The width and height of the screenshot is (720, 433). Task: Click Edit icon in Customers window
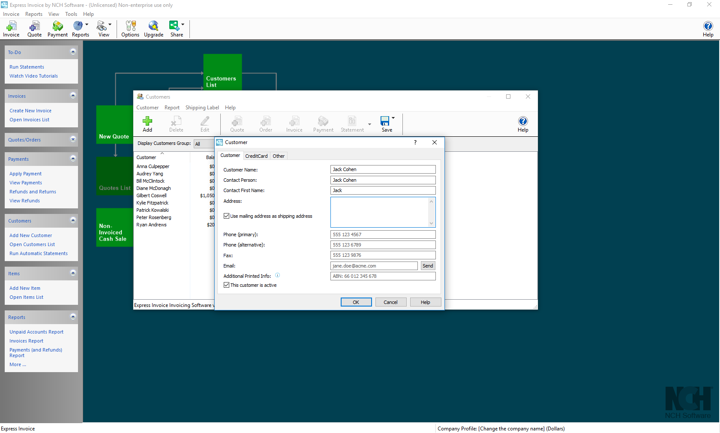click(205, 124)
